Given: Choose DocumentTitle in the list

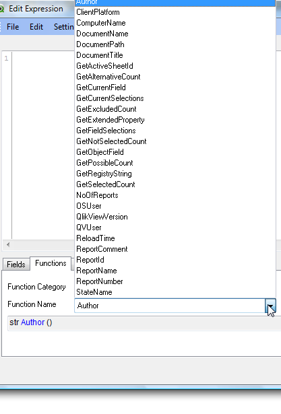Looking at the screenshot, I should [x=175, y=55].
